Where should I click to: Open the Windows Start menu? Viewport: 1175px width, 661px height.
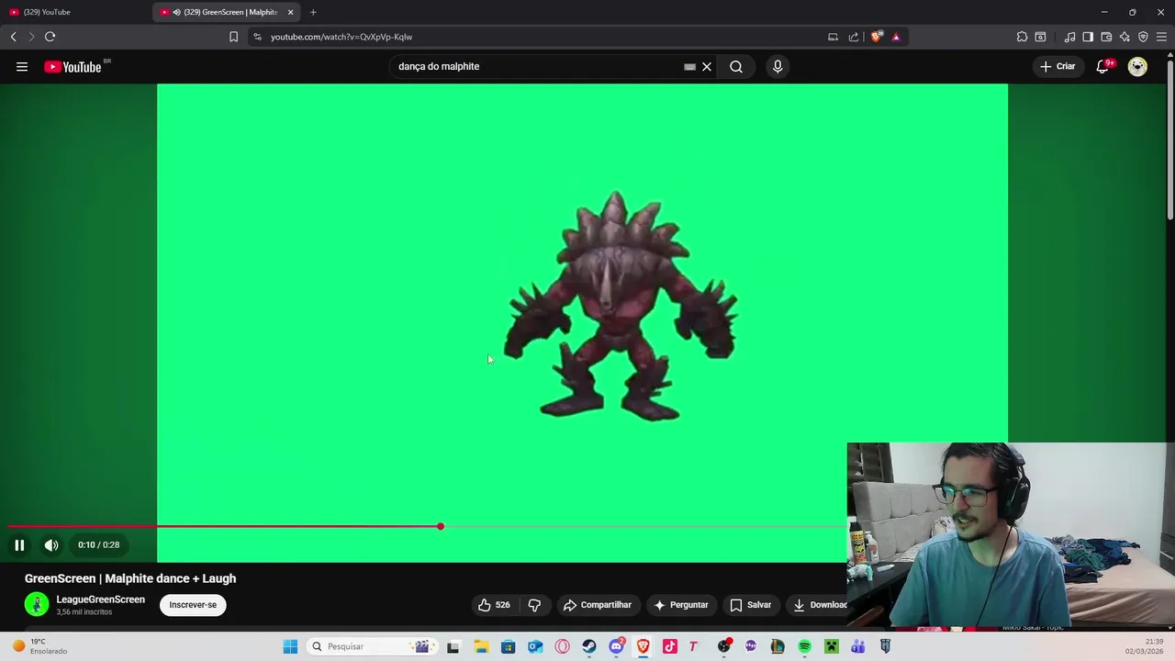290,646
